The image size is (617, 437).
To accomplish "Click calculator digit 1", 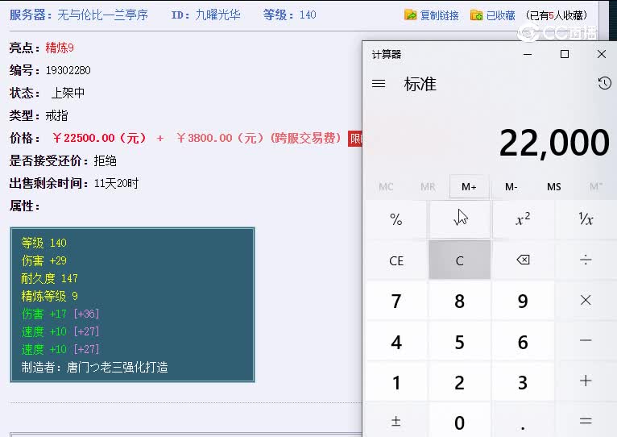I will 396,381.
